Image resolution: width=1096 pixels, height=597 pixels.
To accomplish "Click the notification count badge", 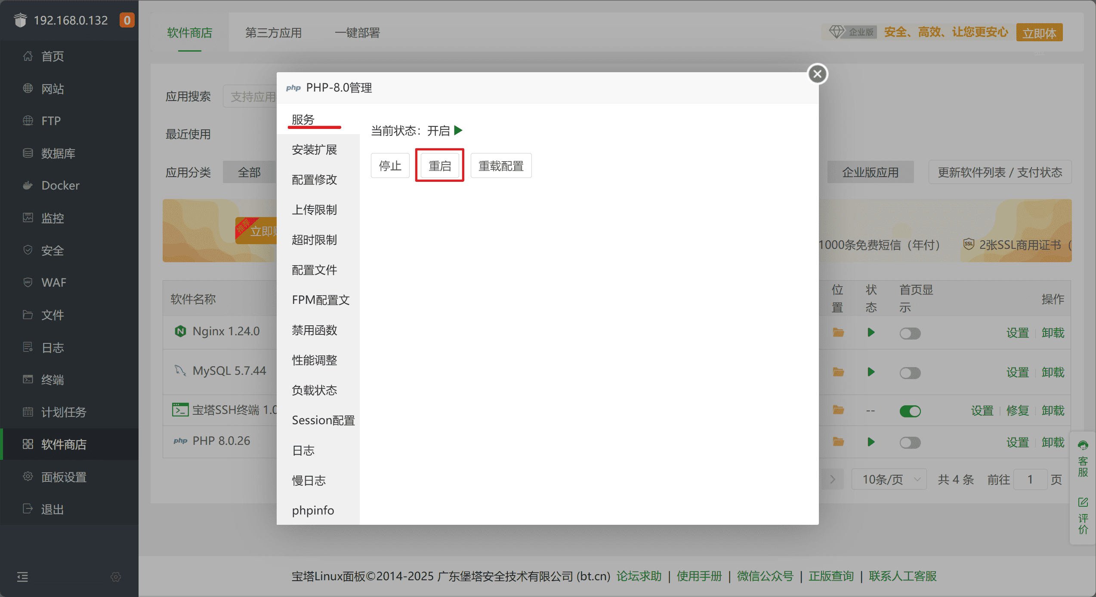I will 127,20.
